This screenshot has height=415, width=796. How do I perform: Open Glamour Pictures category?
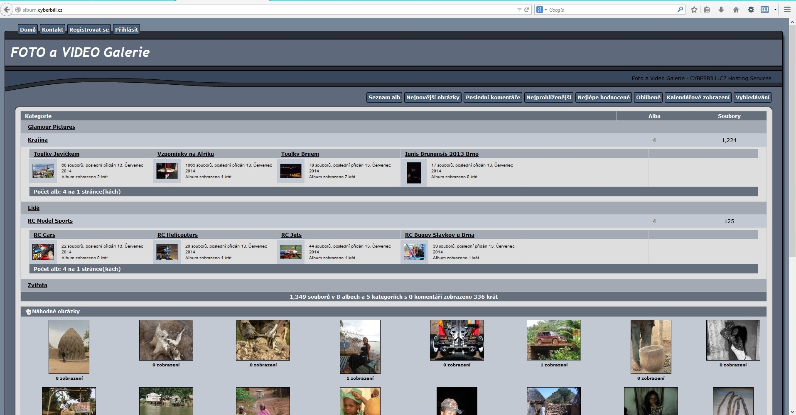[x=52, y=127]
